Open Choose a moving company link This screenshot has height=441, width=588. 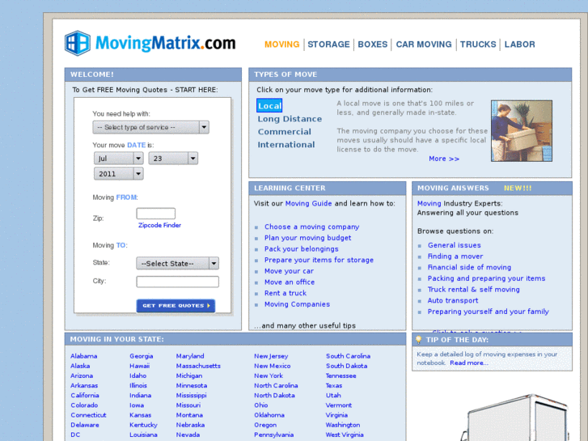coord(311,227)
